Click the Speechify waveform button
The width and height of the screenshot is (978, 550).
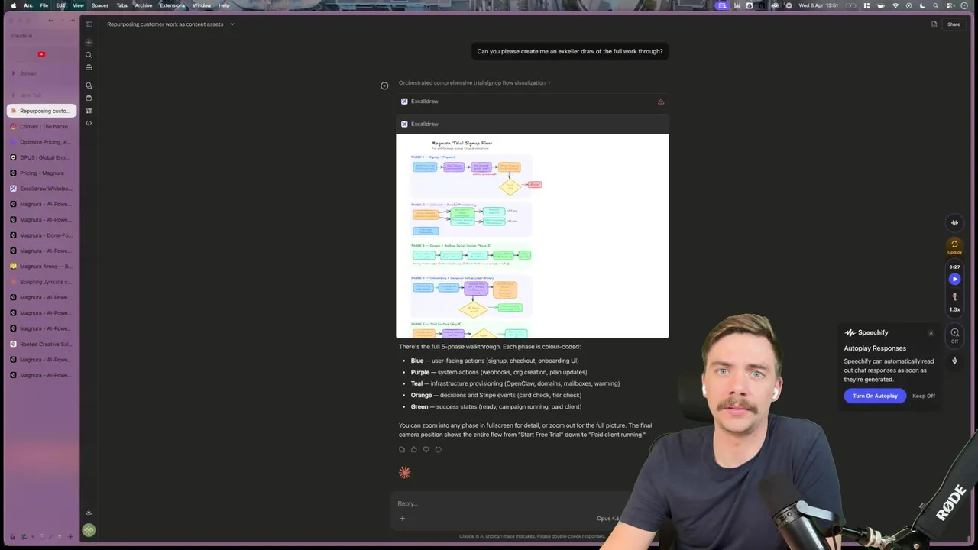[954, 223]
